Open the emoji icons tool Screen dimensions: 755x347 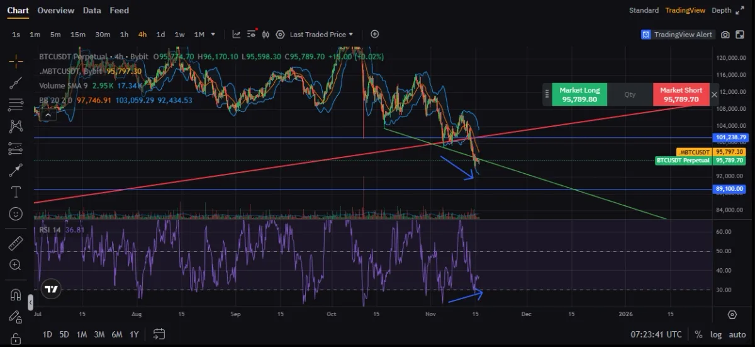(16, 213)
